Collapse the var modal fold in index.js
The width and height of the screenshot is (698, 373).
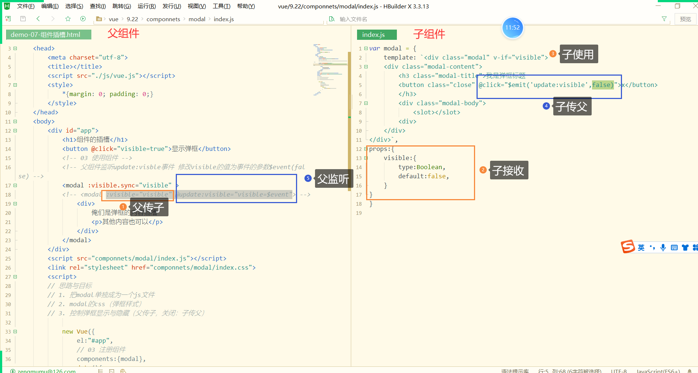coord(366,48)
